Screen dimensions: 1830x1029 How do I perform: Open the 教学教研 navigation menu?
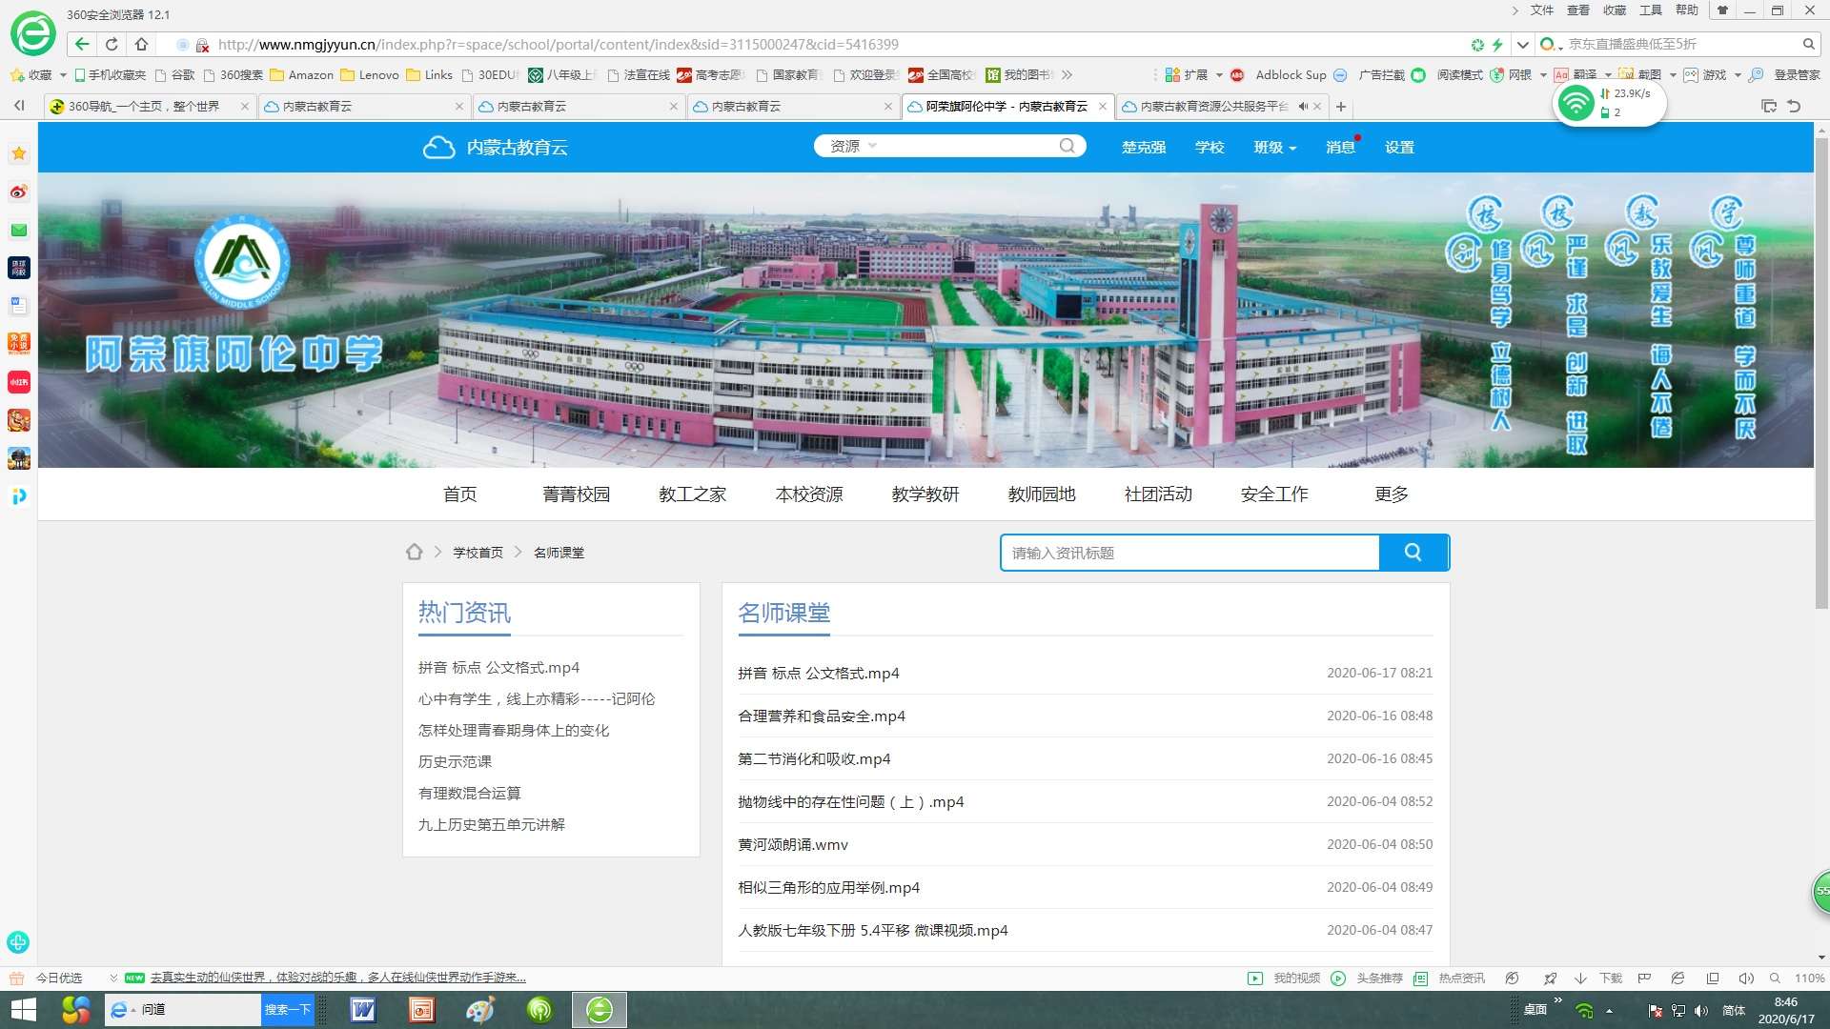coord(925,494)
